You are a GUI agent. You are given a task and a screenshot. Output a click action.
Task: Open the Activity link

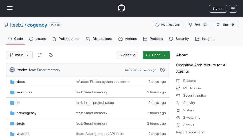pos(189,103)
